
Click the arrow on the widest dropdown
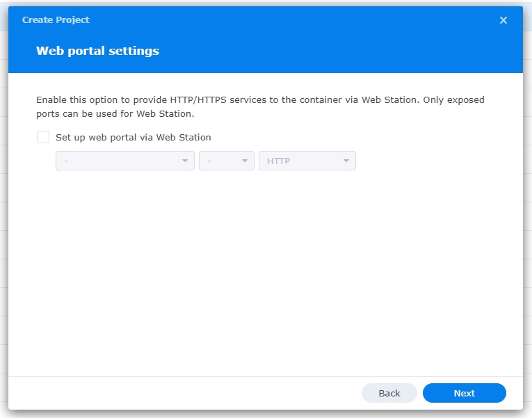click(x=185, y=161)
